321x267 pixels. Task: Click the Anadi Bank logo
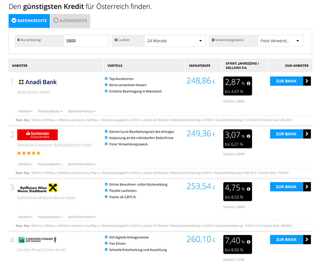[37, 82]
